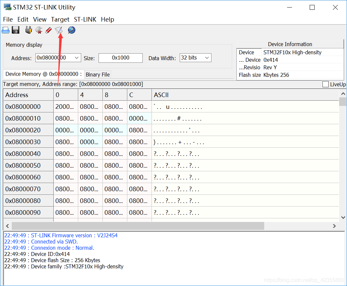This screenshot has width=347, height=286.
Task: Select the 0x08000010 address row
Action: coord(28,118)
